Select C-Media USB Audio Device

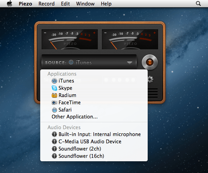click(94, 142)
